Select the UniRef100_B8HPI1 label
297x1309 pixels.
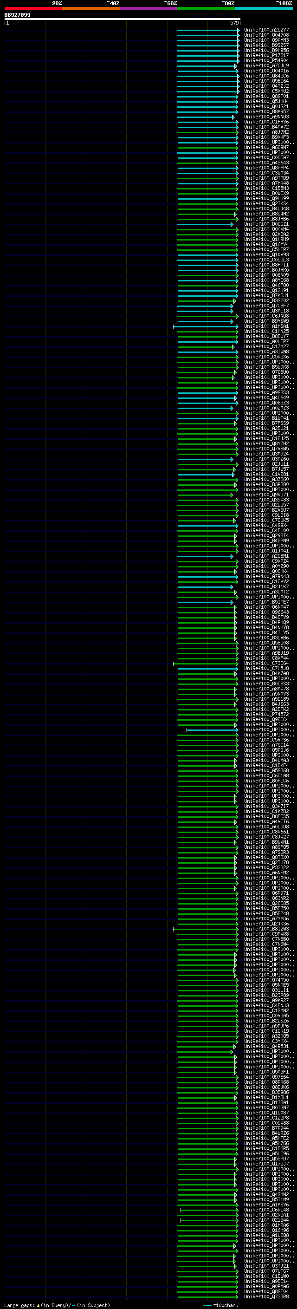tap(266, 265)
